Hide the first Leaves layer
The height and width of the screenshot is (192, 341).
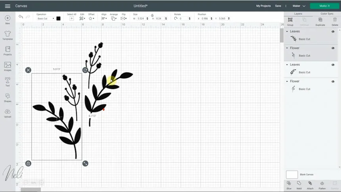333,31
